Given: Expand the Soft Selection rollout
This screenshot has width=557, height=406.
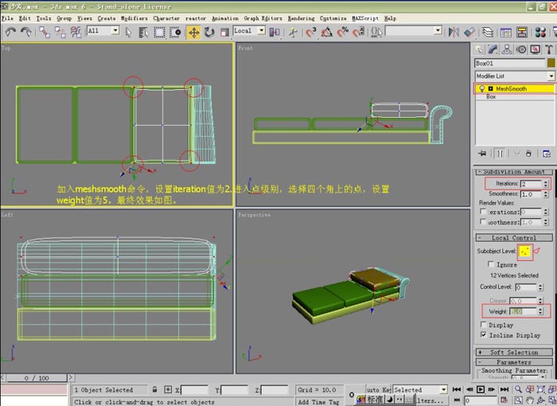Looking at the screenshot, I should [514, 353].
